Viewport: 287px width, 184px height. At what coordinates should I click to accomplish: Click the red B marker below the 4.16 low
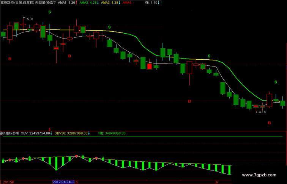[269, 123]
